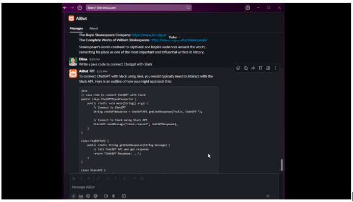Go back with the left arrow
The height and width of the screenshot is (202, 353).
tap(65, 8)
